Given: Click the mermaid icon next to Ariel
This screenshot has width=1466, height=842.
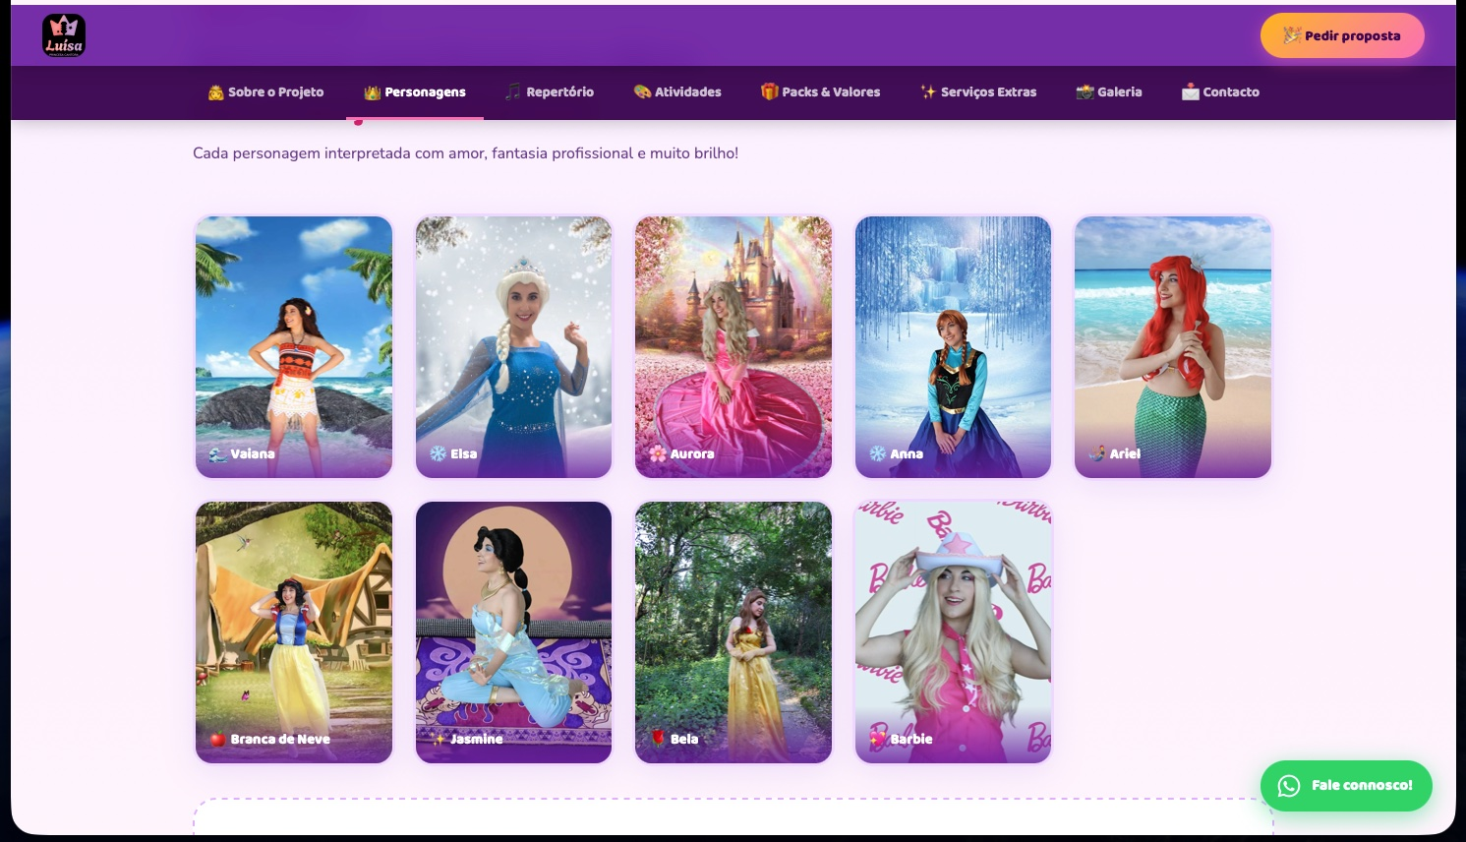Looking at the screenshot, I should click(x=1097, y=454).
